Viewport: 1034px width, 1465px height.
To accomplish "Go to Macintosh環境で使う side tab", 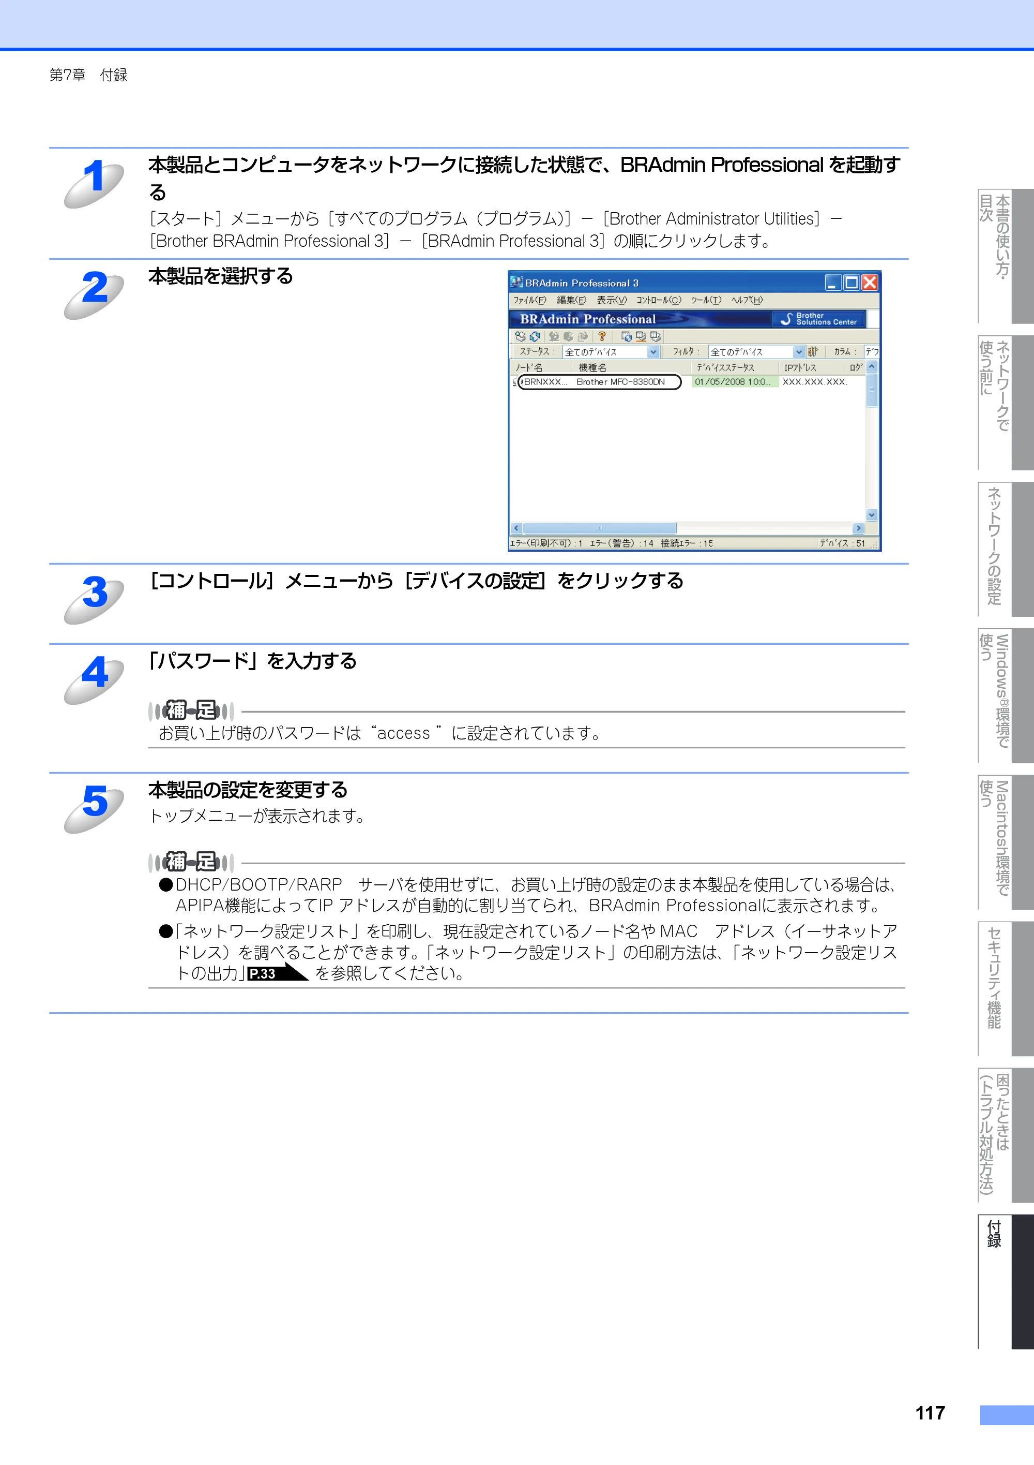I will coord(1006,842).
